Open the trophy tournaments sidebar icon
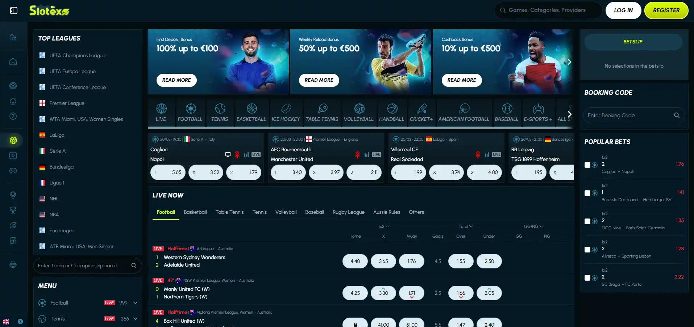694x327 pixels. [x=13, y=210]
